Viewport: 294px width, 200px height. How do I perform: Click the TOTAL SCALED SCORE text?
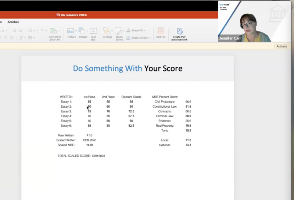pos(81,156)
